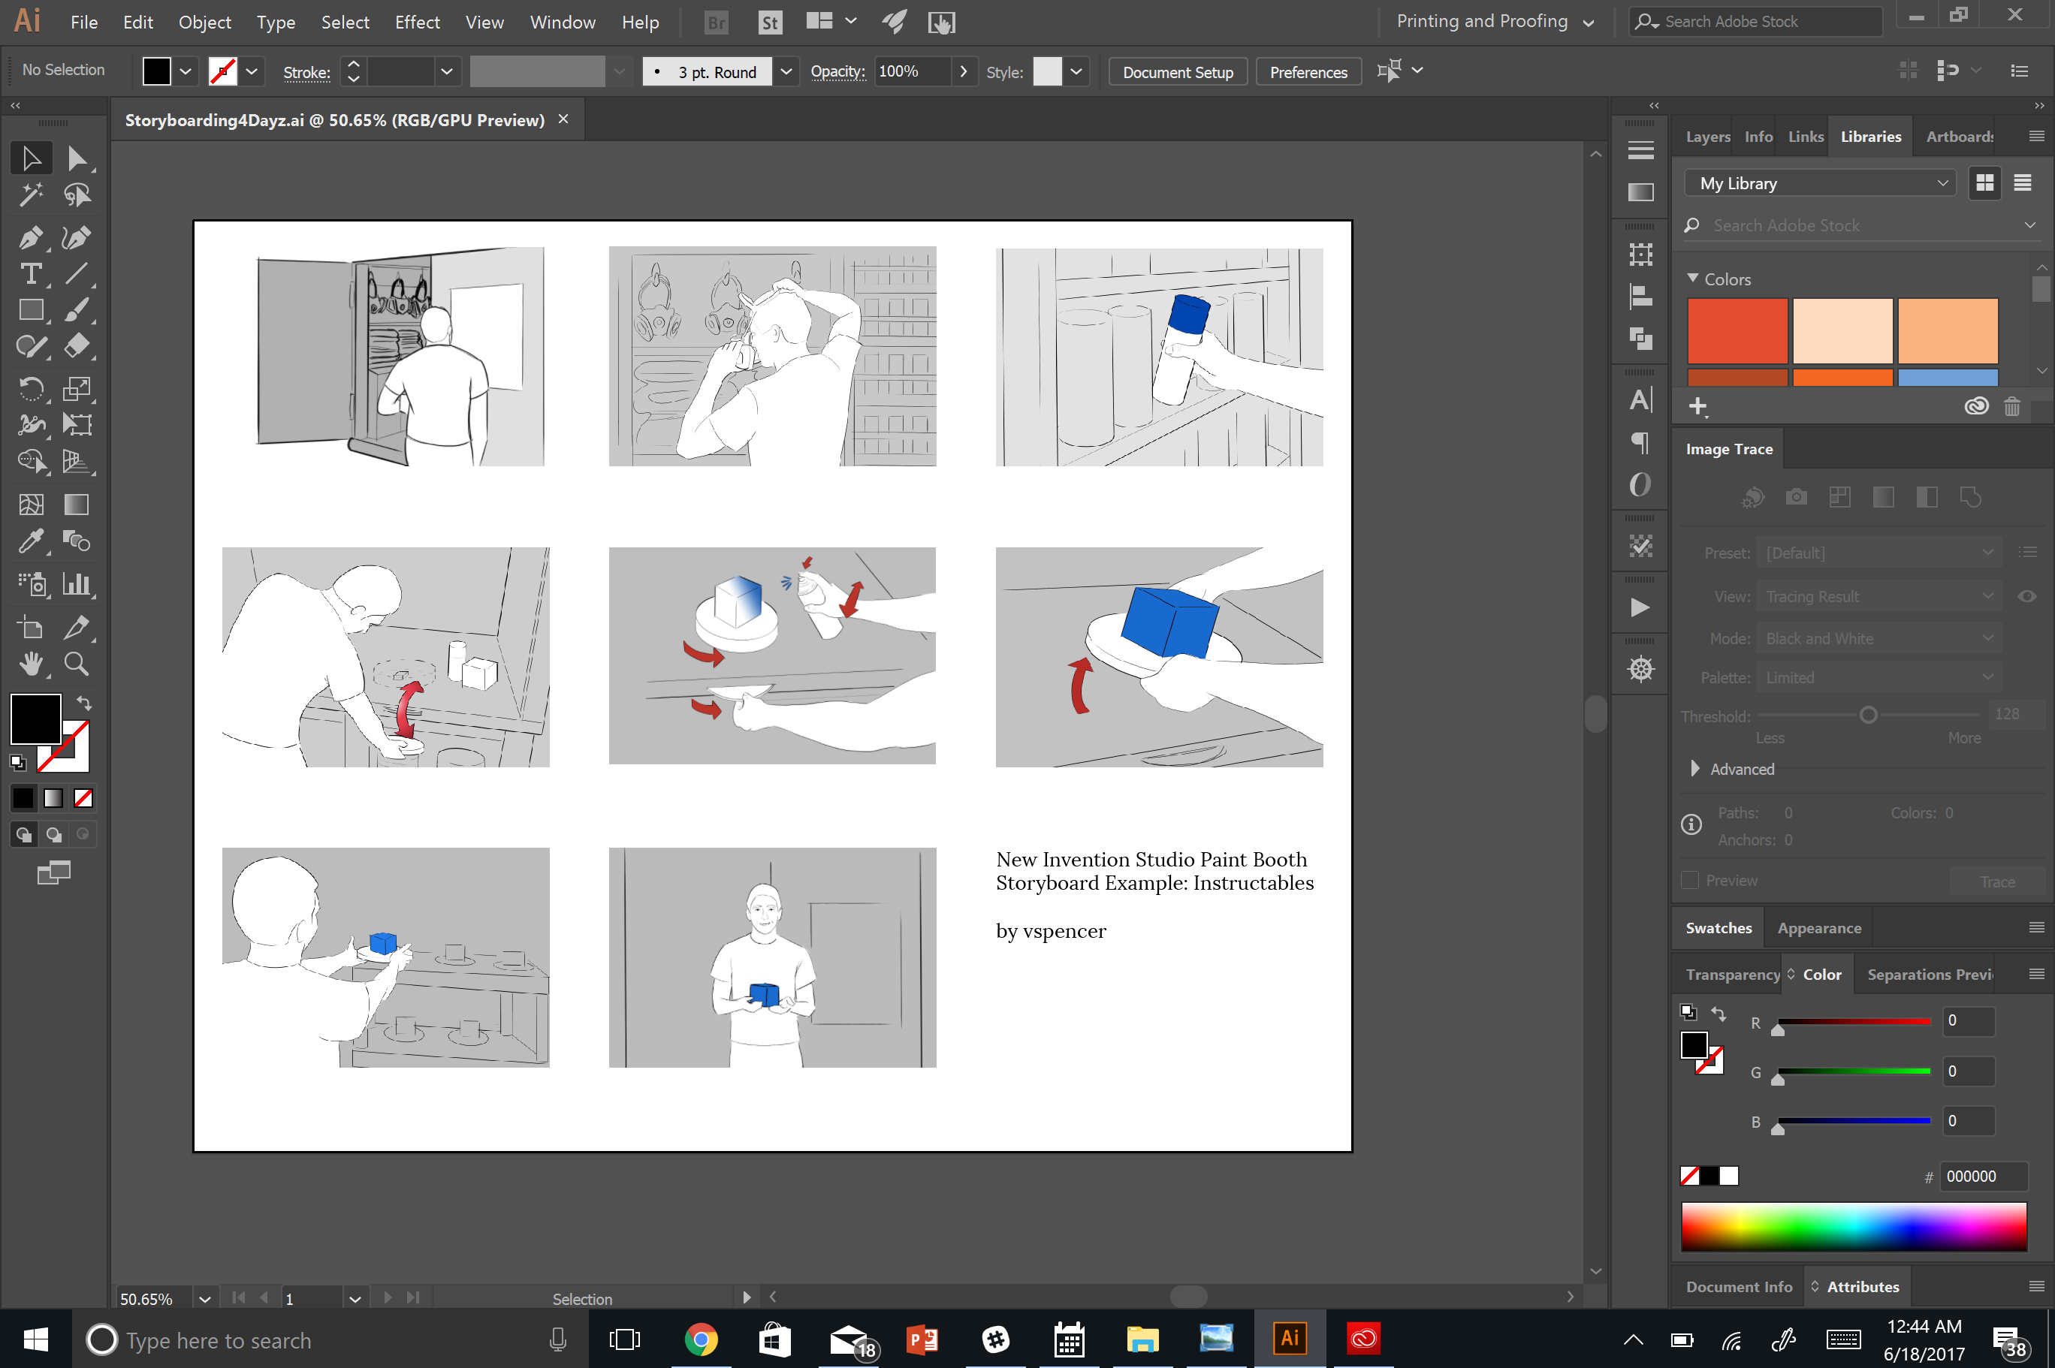
Task: Select the Eraser tool
Action: (x=77, y=345)
